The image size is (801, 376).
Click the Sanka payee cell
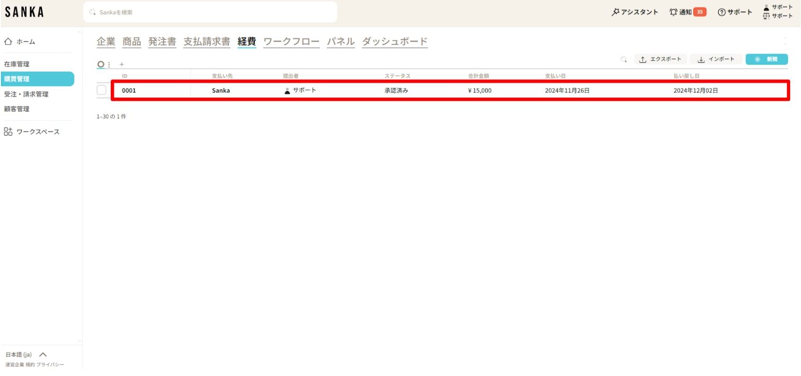click(221, 91)
